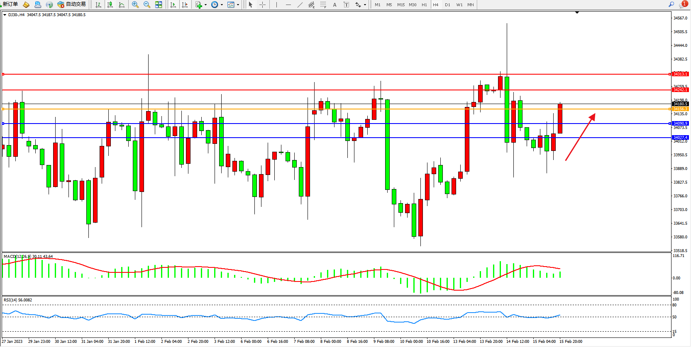
Task: Click the 新订单 new order button
Action: tap(10, 5)
